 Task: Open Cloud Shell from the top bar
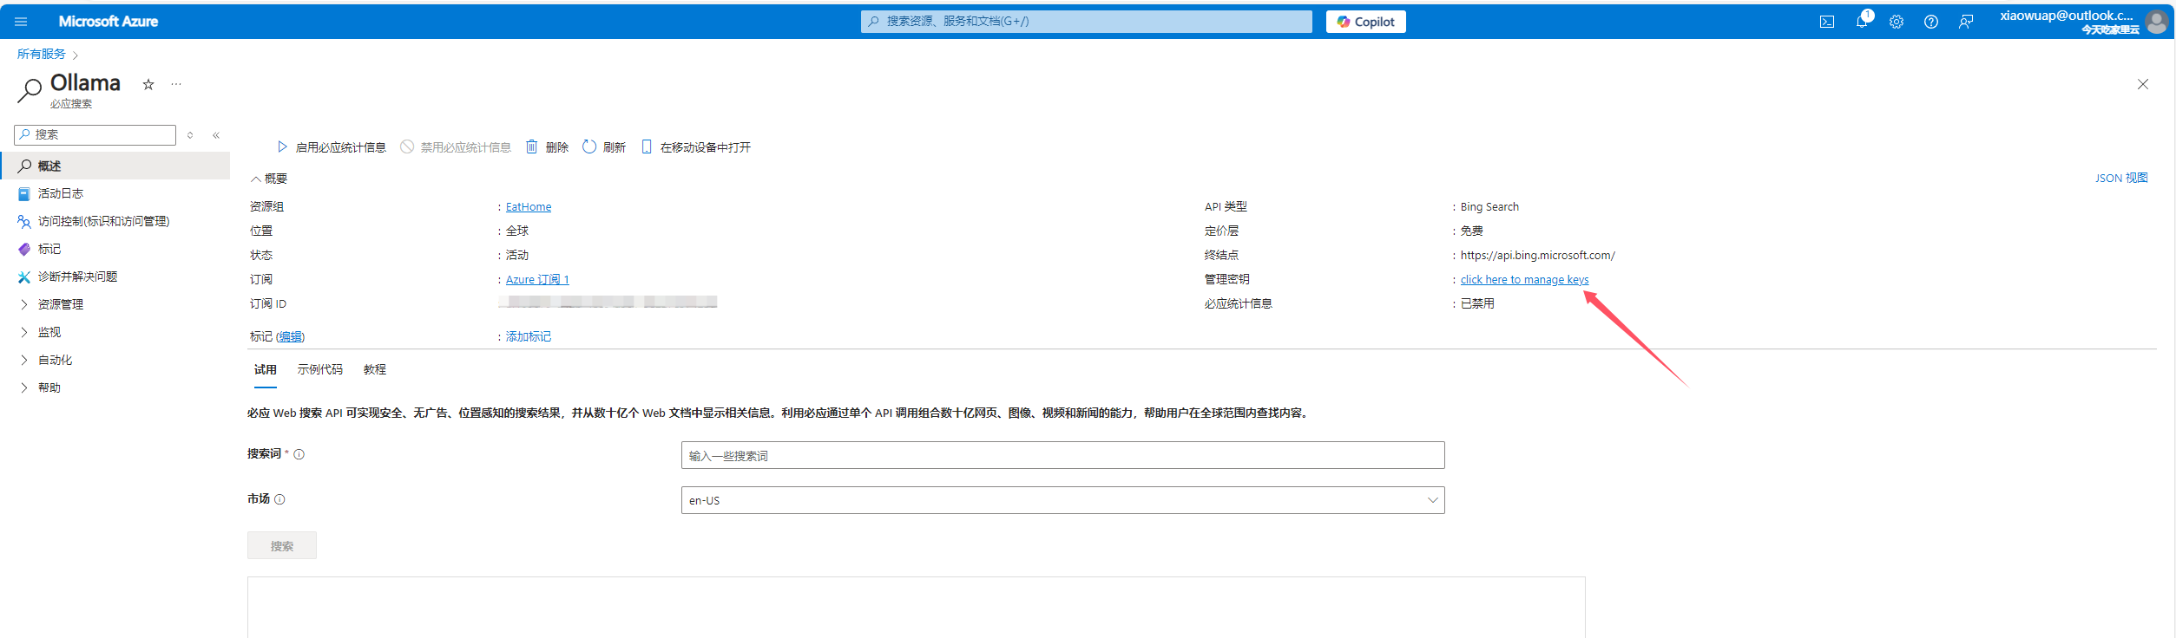click(x=1827, y=22)
